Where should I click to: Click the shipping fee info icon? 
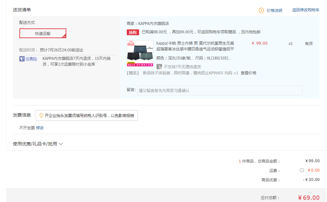click(302, 170)
